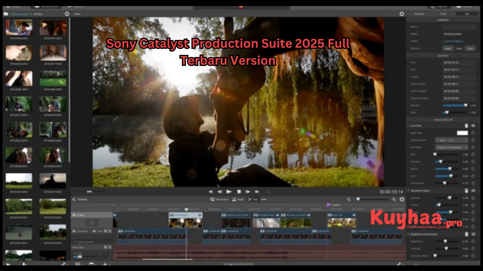Collapse the Lens Flare effect section
483x271 pixels.
(x=408, y=125)
